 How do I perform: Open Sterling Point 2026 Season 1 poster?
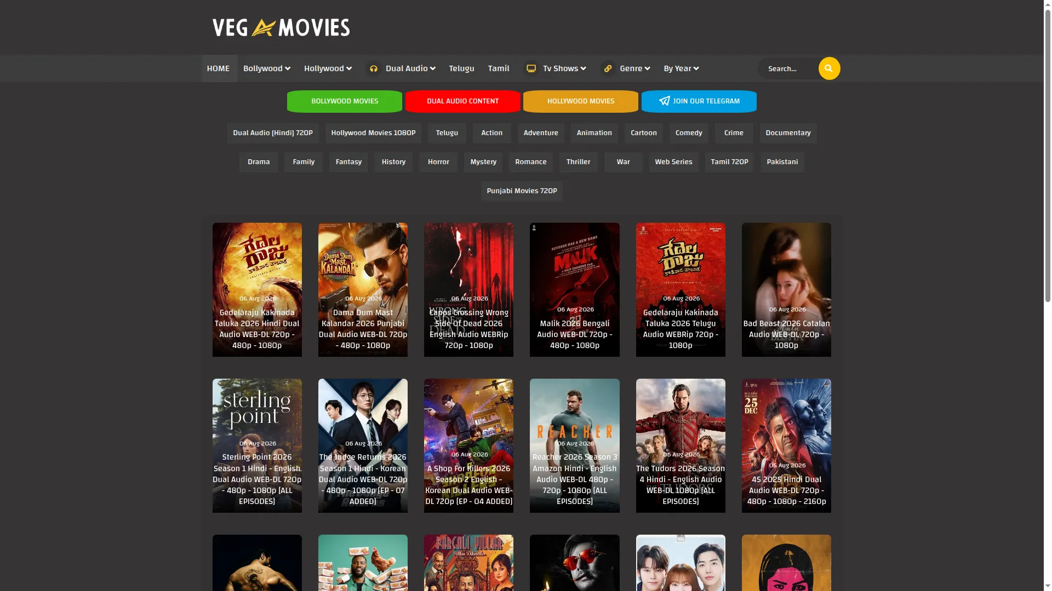[x=257, y=445]
